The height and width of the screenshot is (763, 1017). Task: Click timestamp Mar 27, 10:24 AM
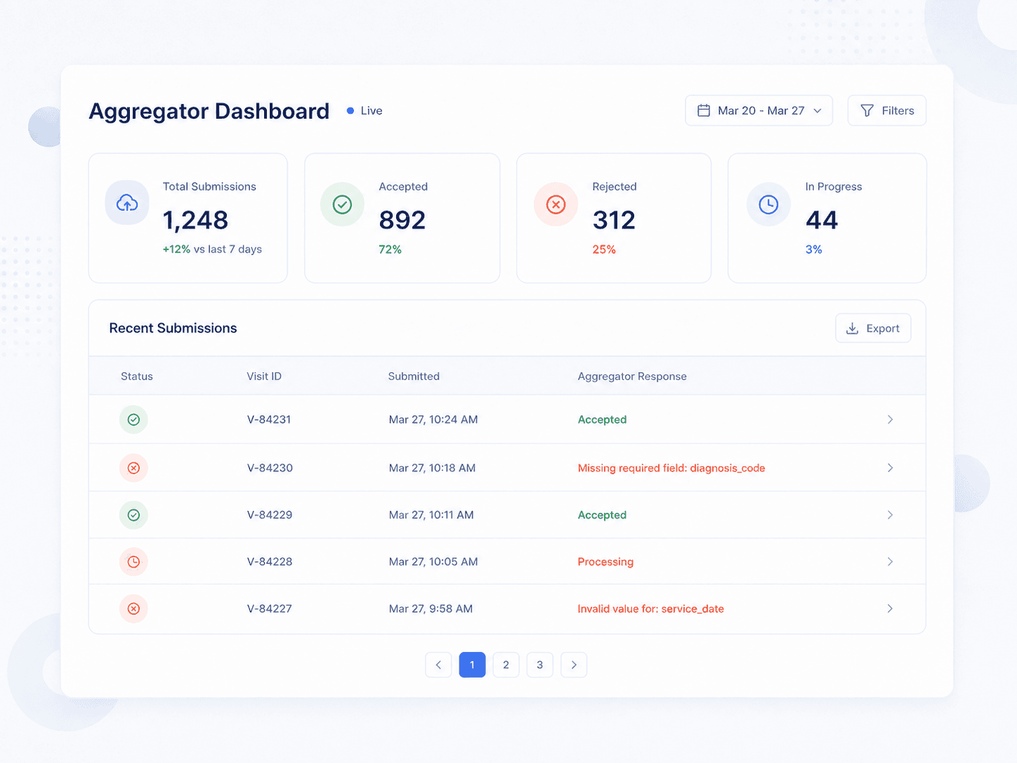click(x=433, y=419)
